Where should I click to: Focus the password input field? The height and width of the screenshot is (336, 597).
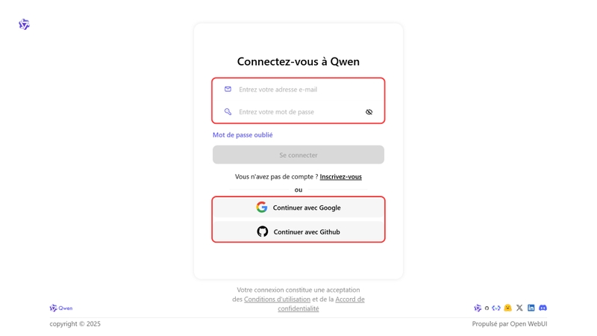[298, 112]
